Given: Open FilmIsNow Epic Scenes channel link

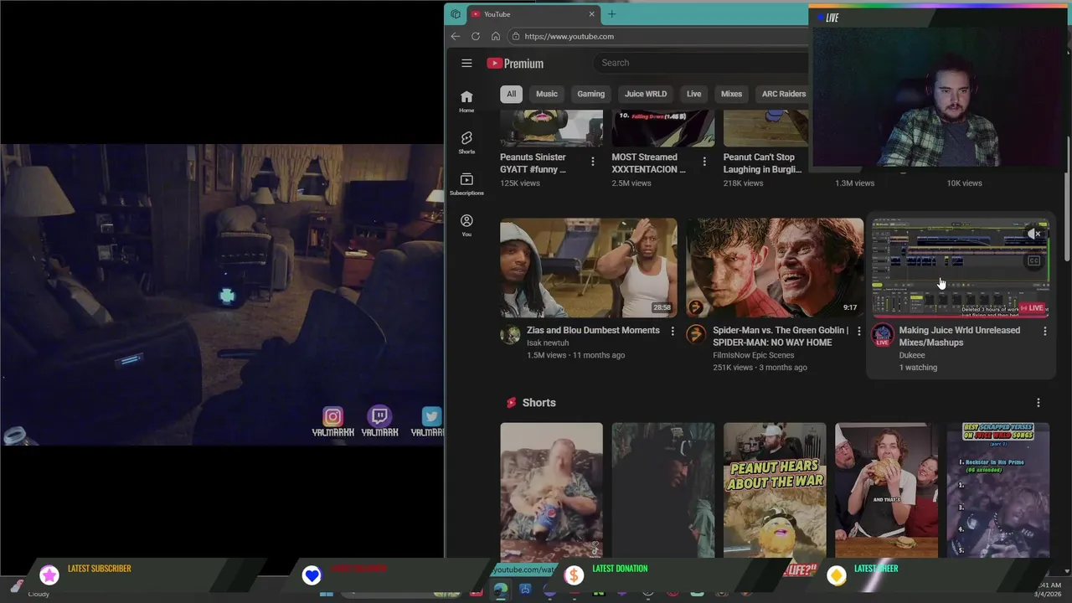Looking at the screenshot, I should (753, 355).
